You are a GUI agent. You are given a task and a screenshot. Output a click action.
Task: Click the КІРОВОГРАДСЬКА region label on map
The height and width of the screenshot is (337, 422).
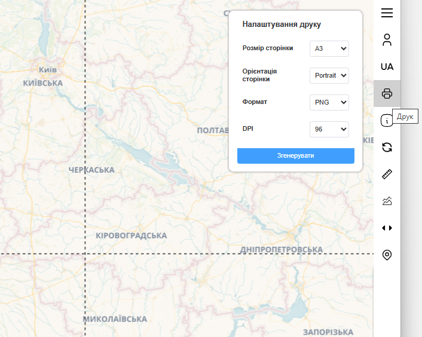click(131, 235)
